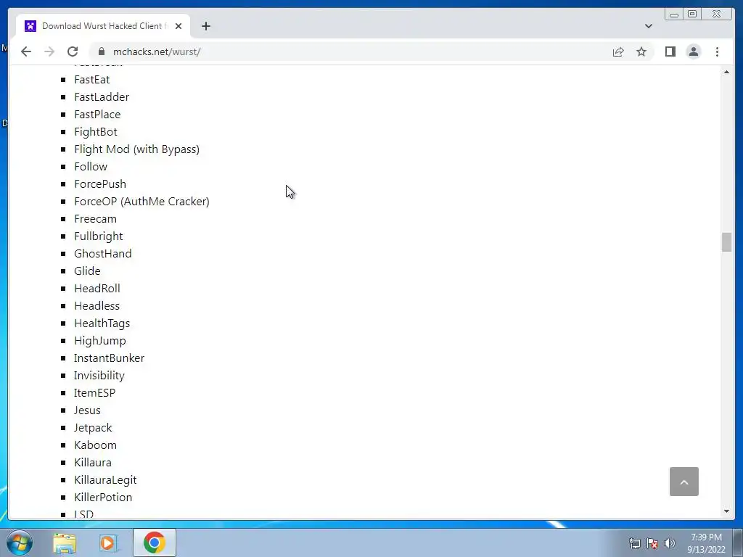Open Action Center flag icon
The image size is (743, 557).
point(652,542)
